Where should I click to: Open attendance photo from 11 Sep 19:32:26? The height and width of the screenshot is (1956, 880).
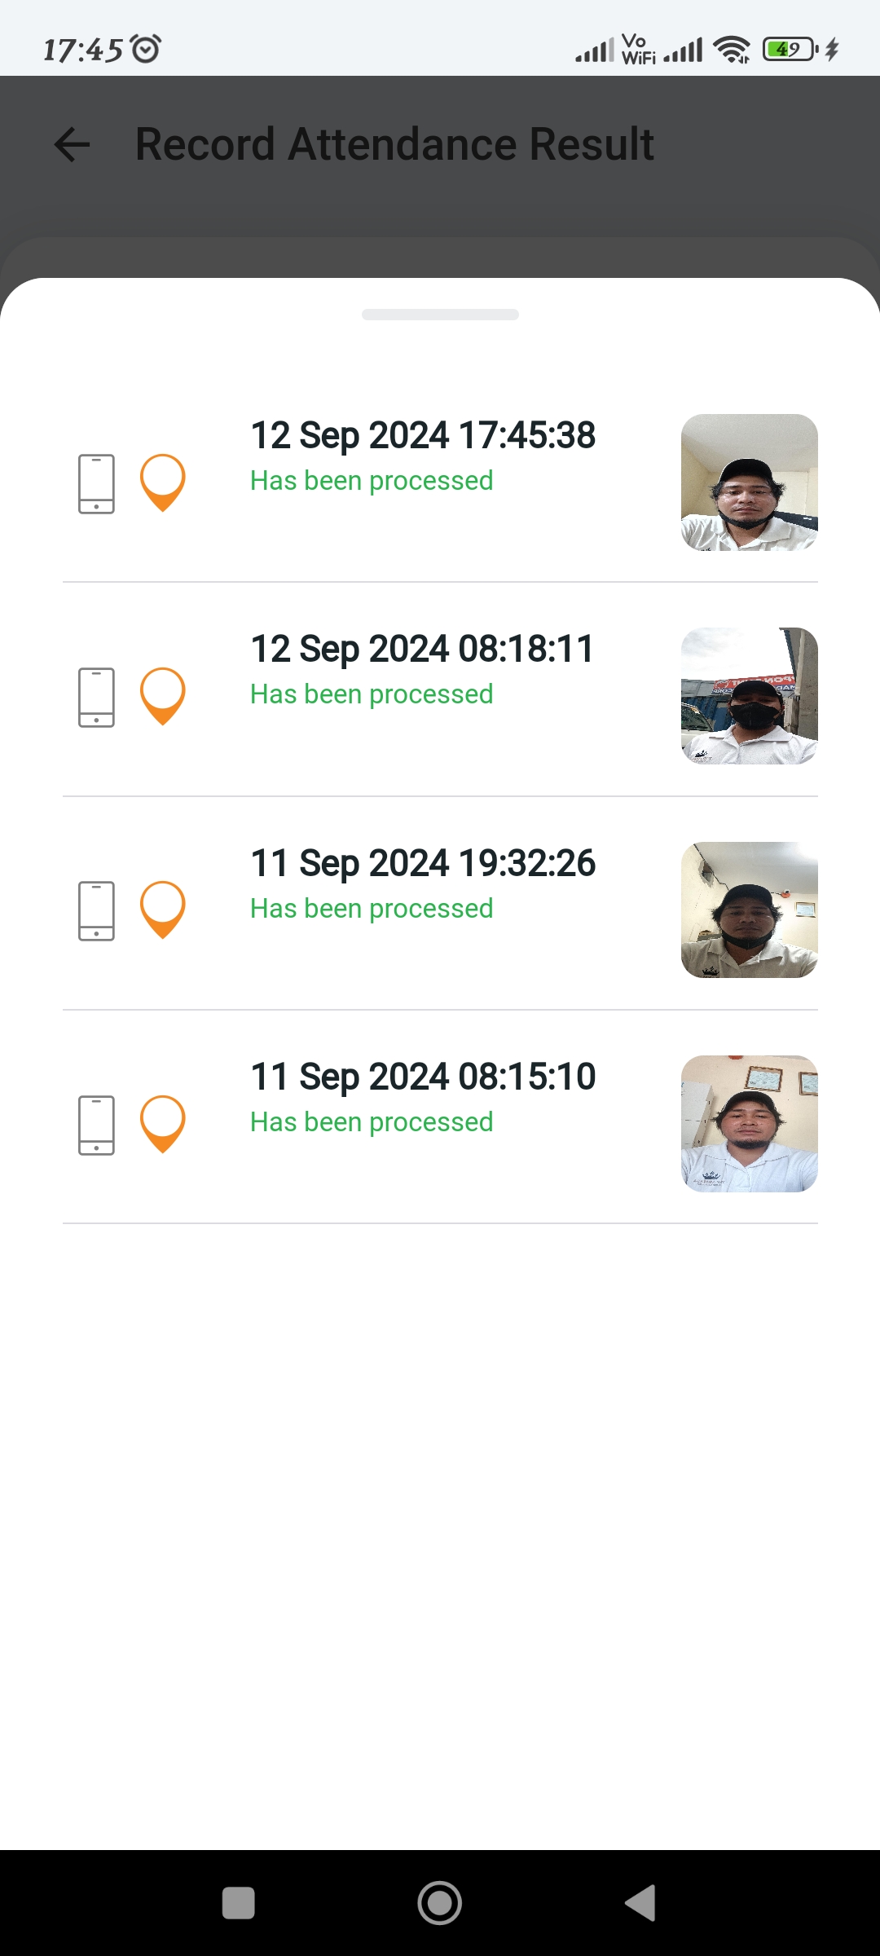click(x=749, y=910)
